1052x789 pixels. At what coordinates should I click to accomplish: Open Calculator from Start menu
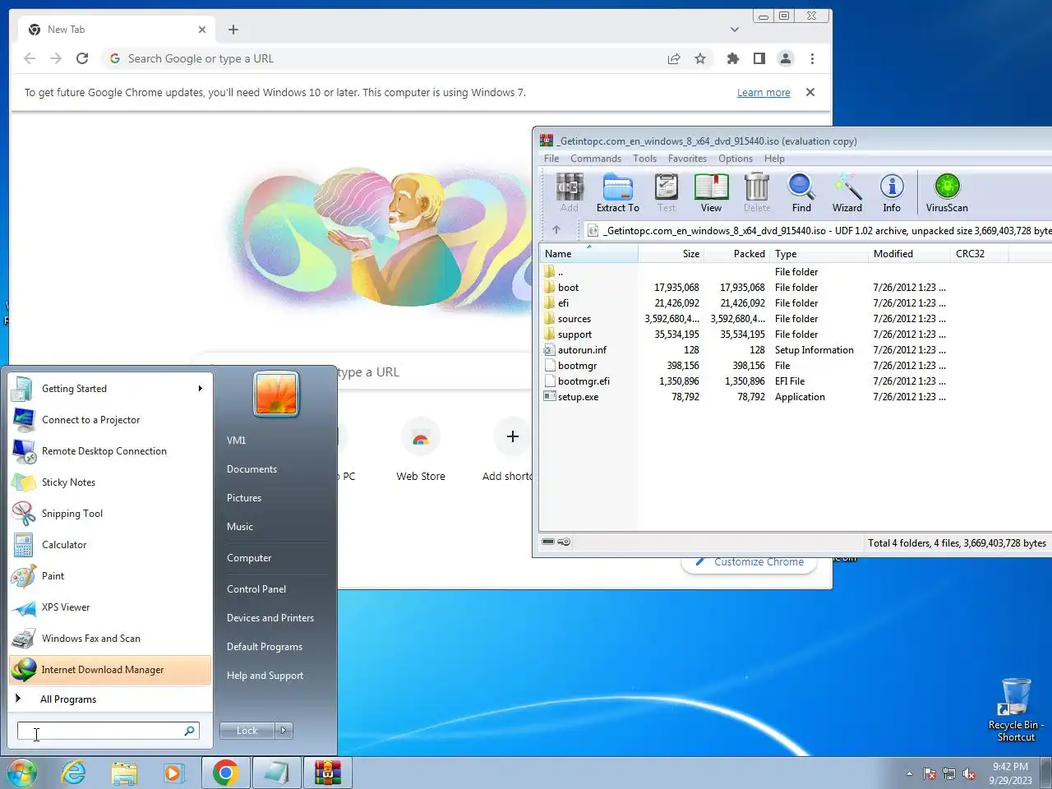point(109,545)
